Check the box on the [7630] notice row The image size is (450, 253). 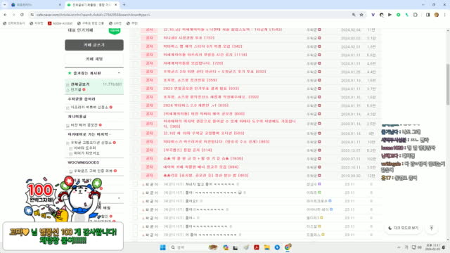click(135, 159)
